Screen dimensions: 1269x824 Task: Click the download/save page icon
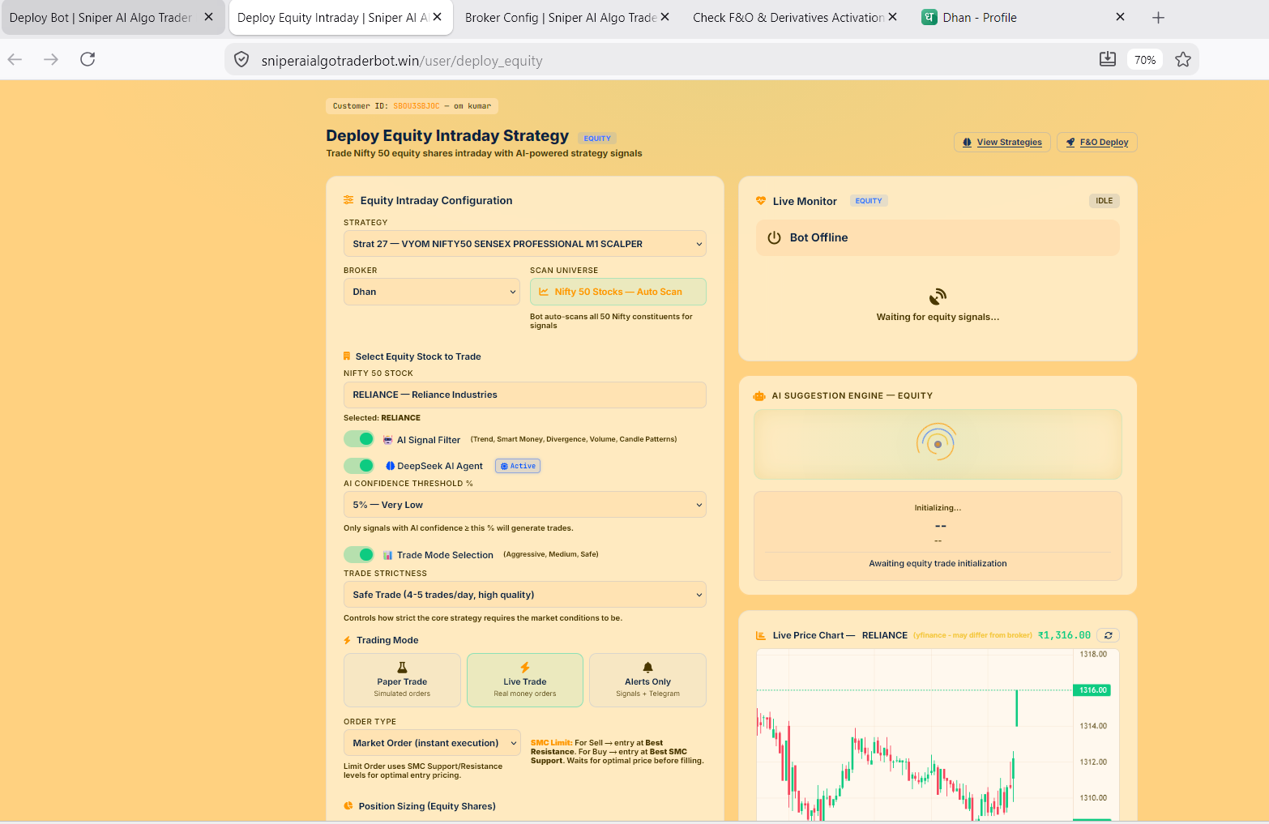pyautogui.click(x=1108, y=59)
